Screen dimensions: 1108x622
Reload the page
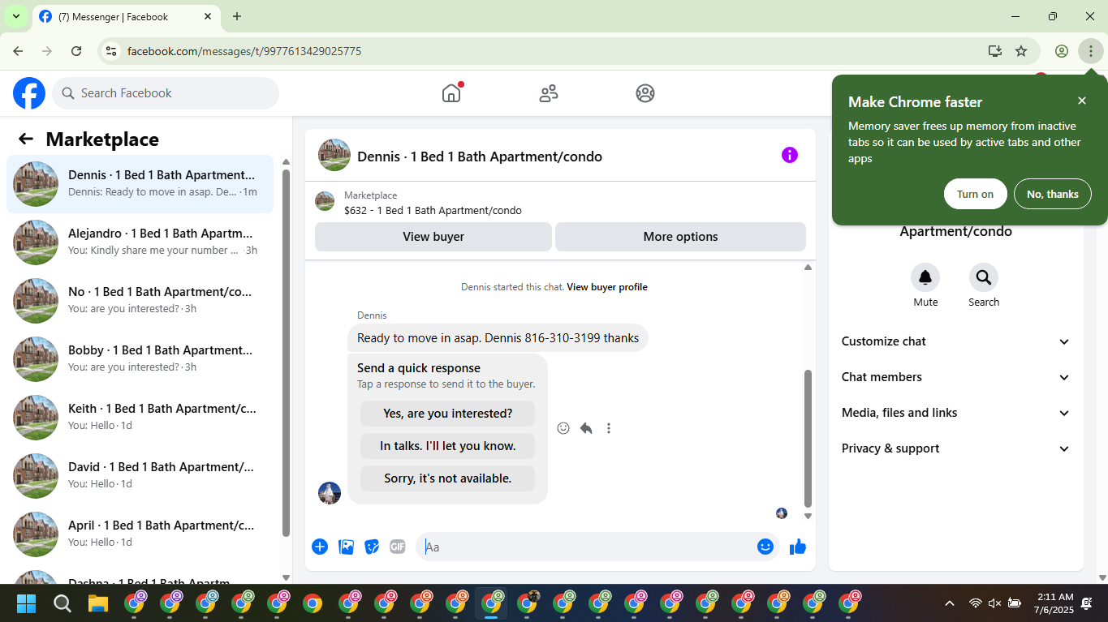click(x=76, y=51)
